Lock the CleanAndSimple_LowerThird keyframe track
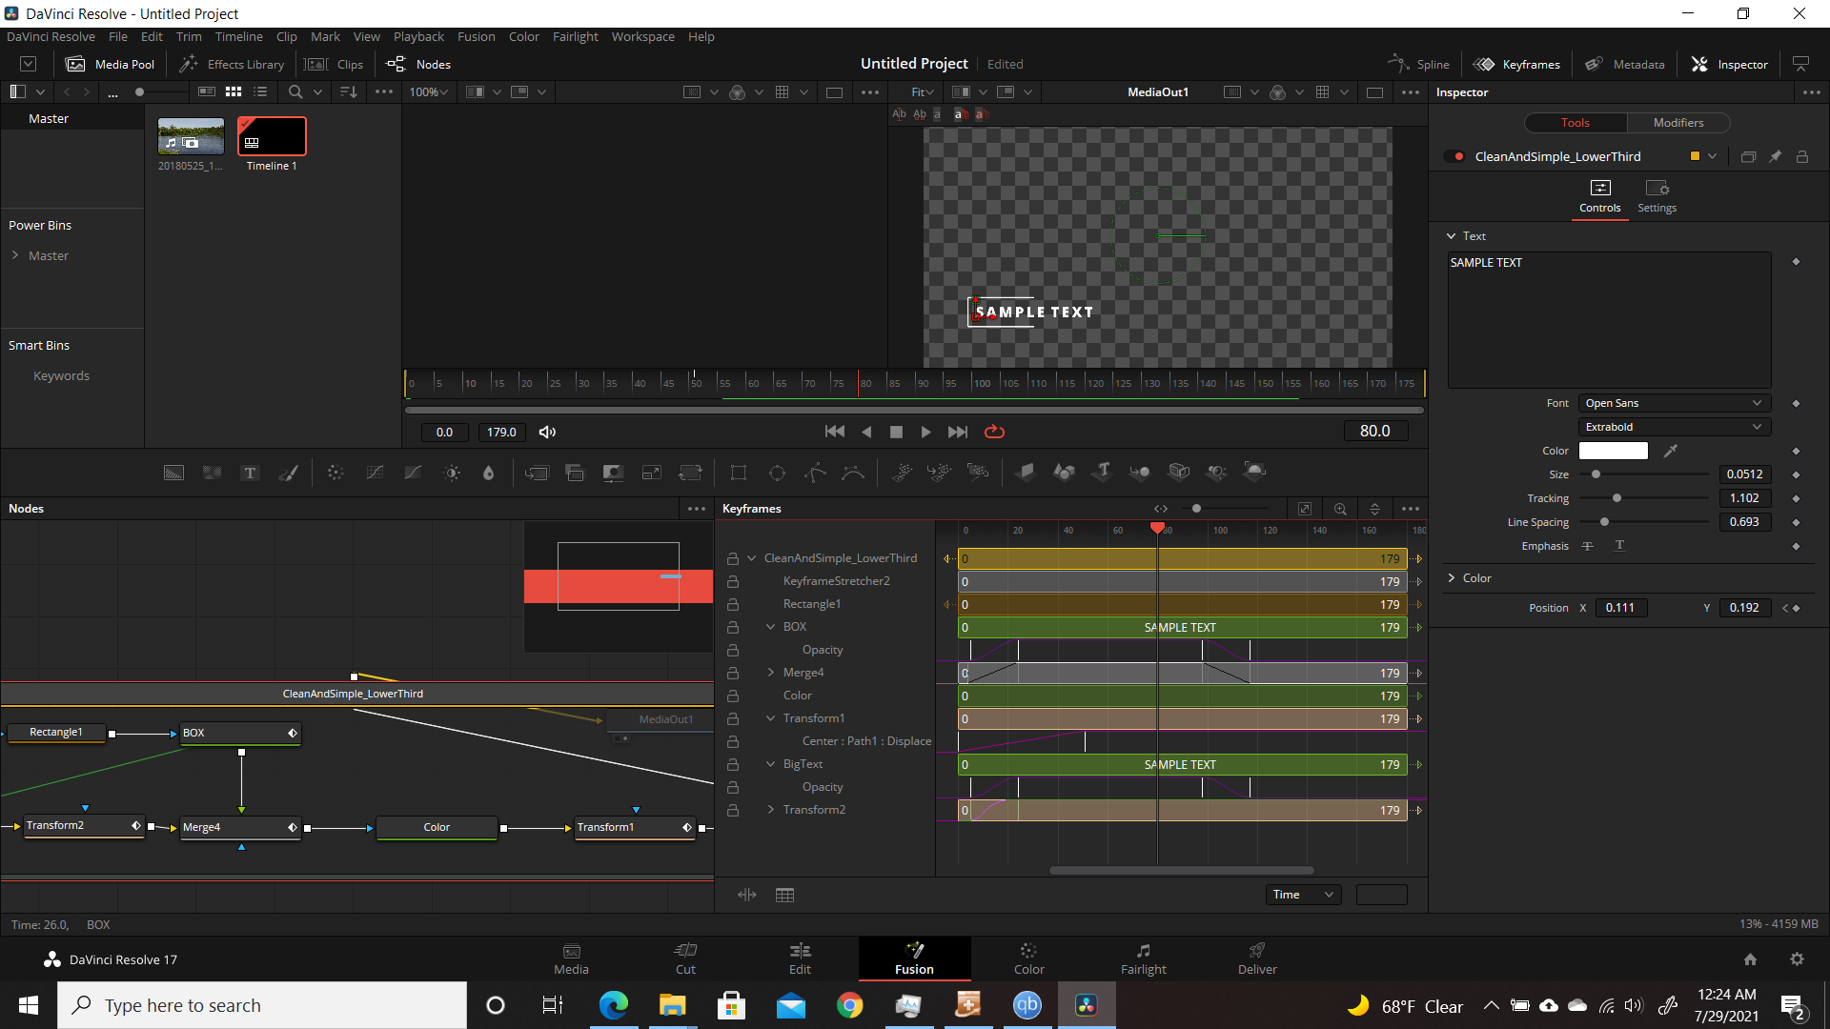This screenshot has width=1830, height=1029. pos(733,558)
